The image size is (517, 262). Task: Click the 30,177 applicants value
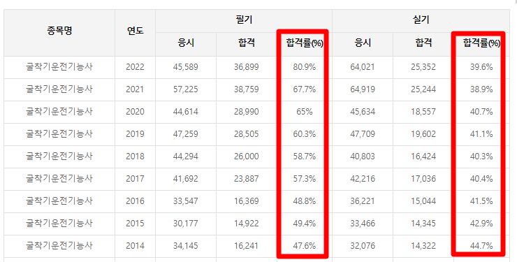point(186,224)
